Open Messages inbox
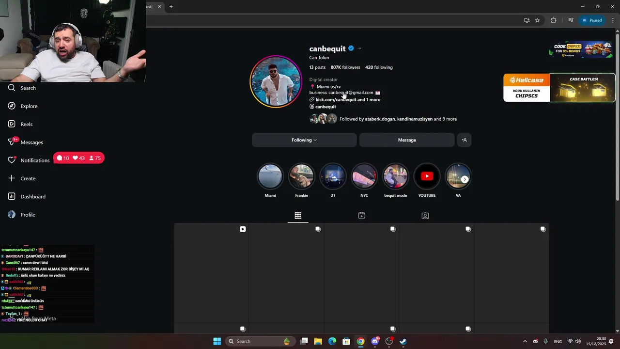 pos(25,142)
